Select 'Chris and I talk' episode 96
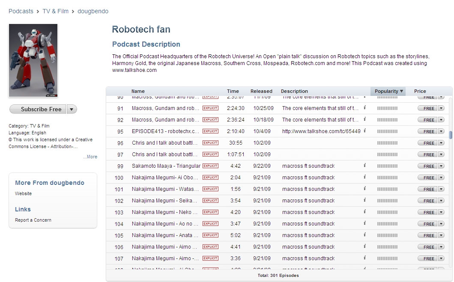Image resolution: width=454 pixels, height=282 pixels. pyautogui.click(x=164, y=143)
